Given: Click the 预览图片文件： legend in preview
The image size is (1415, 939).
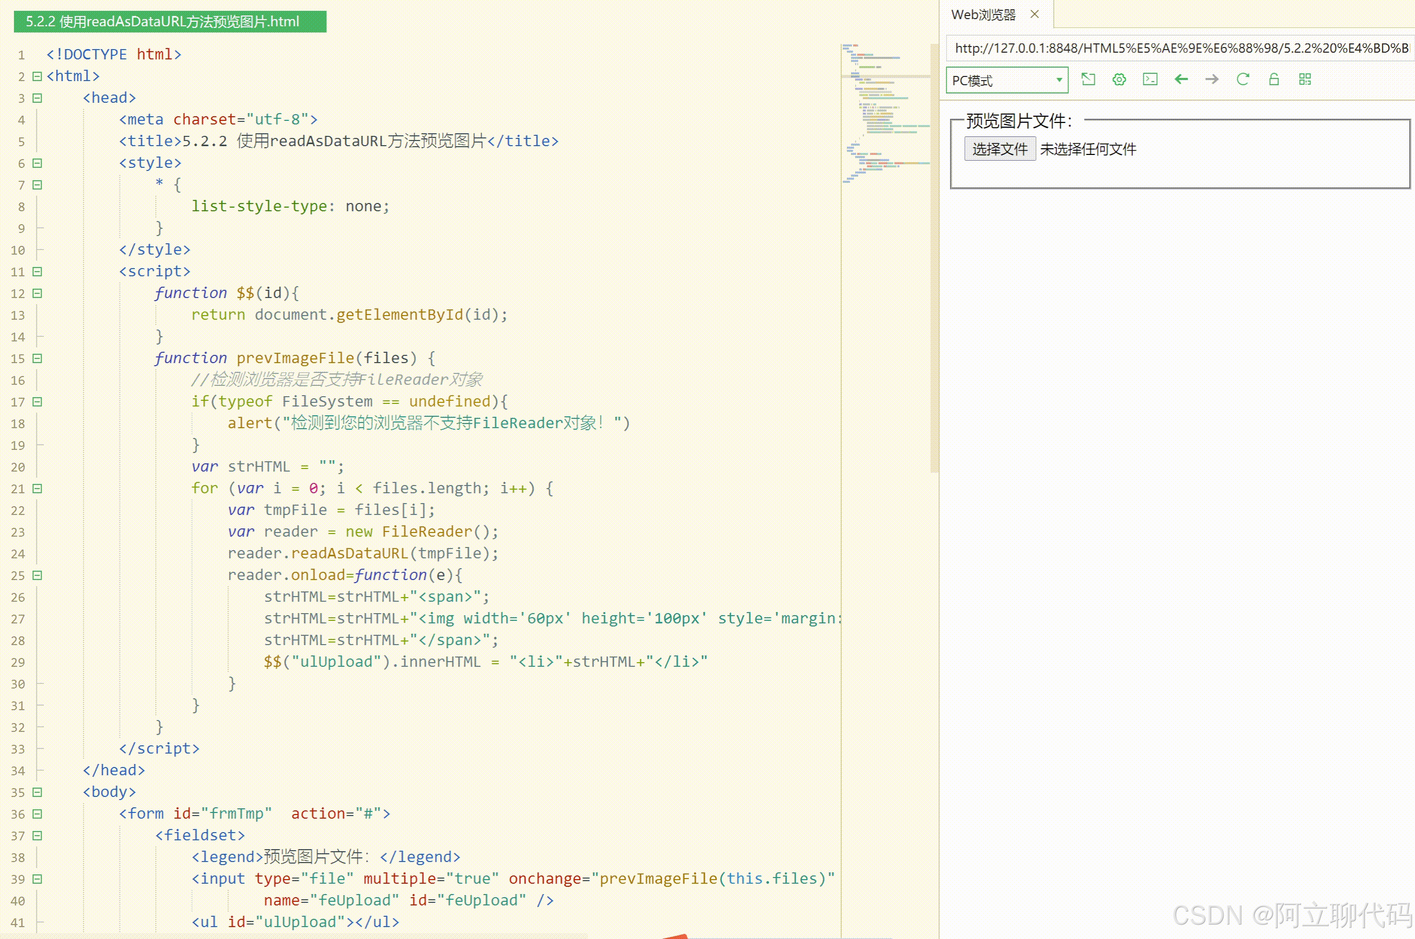Looking at the screenshot, I should click(x=1019, y=121).
